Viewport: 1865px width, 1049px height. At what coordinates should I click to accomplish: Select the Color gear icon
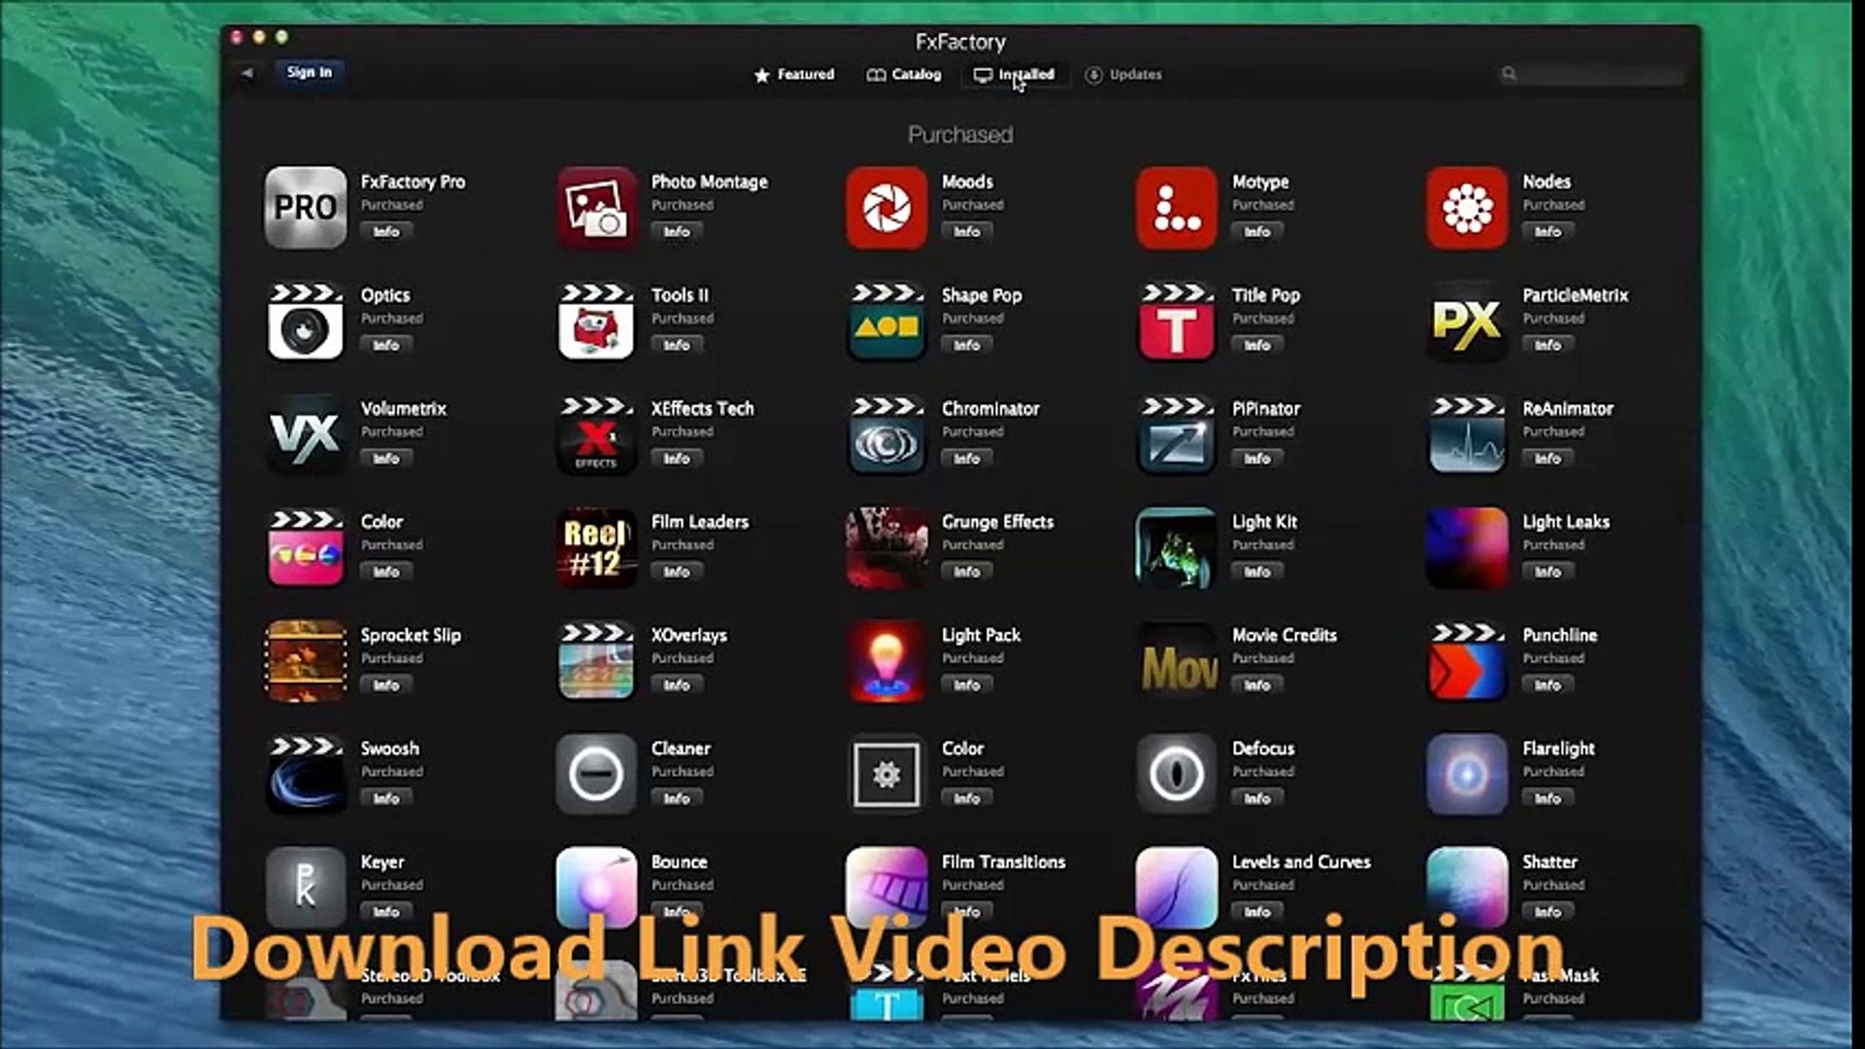pyautogui.click(x=886, y=774)
